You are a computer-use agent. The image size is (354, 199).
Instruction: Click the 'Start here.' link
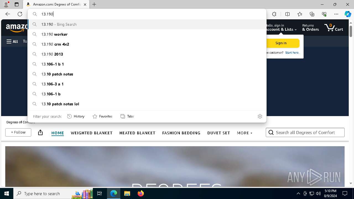(x=292, y=53)
